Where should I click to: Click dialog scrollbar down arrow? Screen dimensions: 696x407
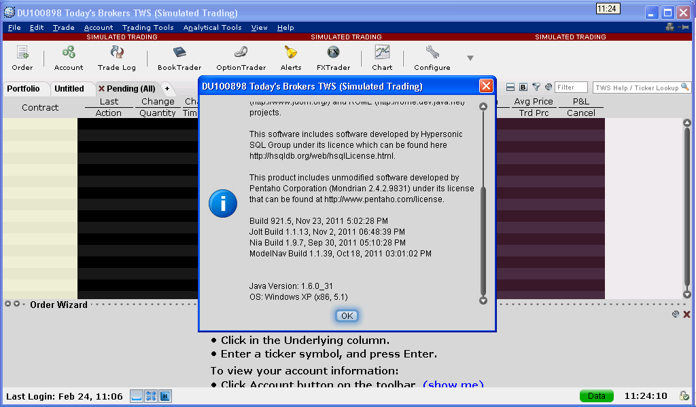483,301
